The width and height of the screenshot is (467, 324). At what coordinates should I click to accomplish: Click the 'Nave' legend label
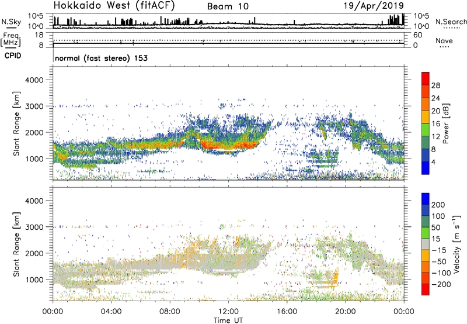[x=444, y=40]
